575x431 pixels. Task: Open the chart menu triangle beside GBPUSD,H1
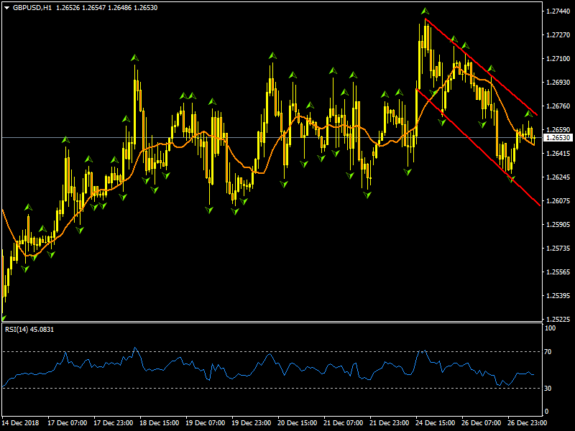[6, 7]
